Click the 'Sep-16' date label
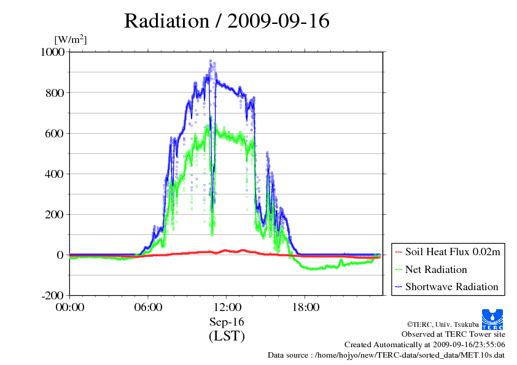 tap(227, 322)
